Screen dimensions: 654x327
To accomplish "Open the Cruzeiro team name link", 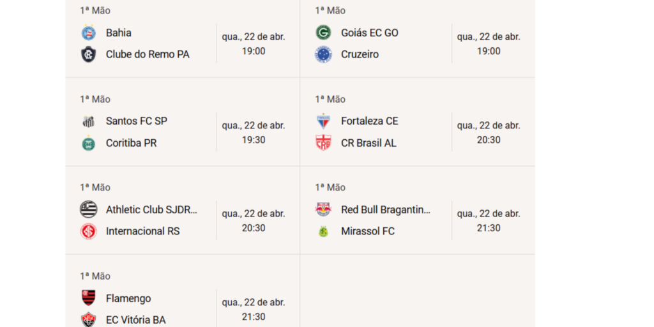I will (360, 54).
